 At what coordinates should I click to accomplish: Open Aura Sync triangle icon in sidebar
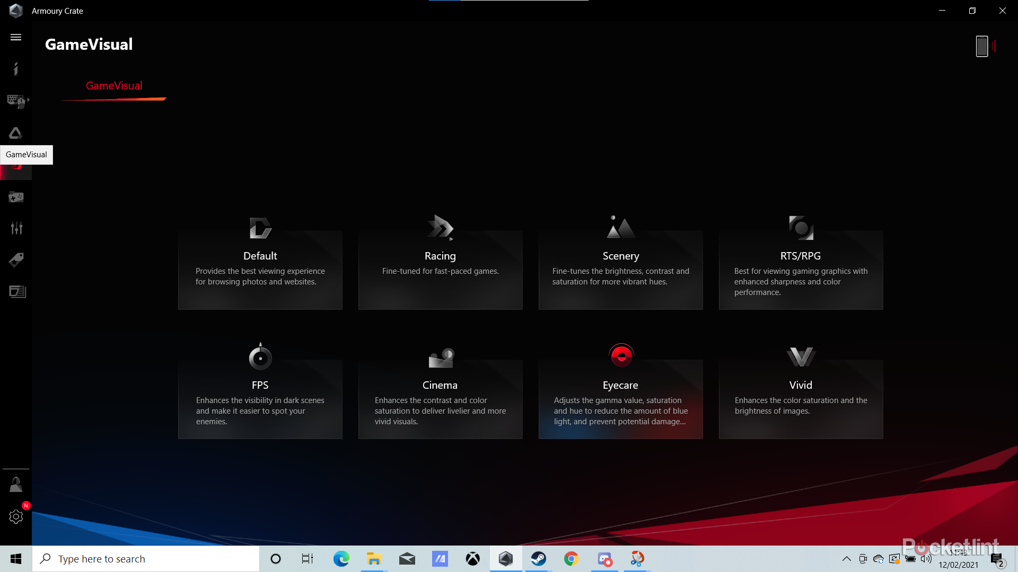[16, 133]
